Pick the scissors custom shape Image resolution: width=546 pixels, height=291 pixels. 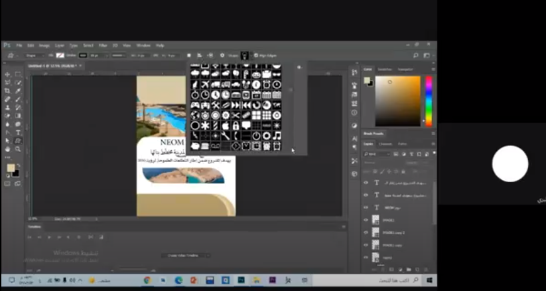tap(236, 115)
